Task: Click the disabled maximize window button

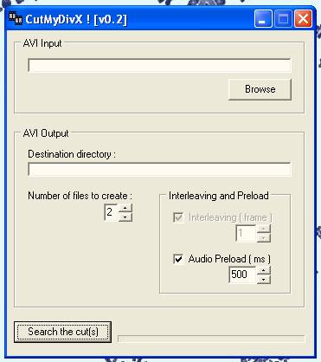Action: pyautogui.click(x=283, y=19)
